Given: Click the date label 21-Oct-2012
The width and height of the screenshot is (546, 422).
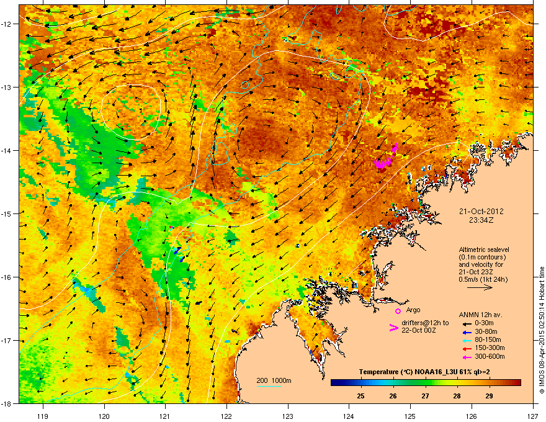Looking at the screenshot, I should pos(481,212).
